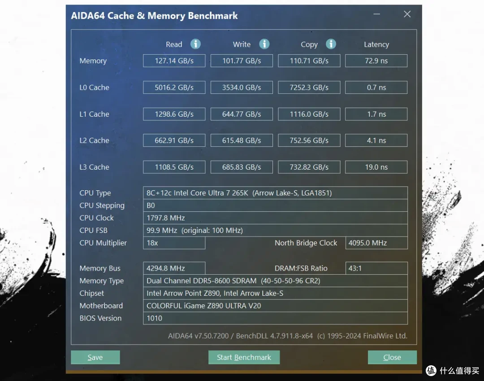
Task: Click the Copy info icon
Action: pyautogui.click(x=331, y=44)
